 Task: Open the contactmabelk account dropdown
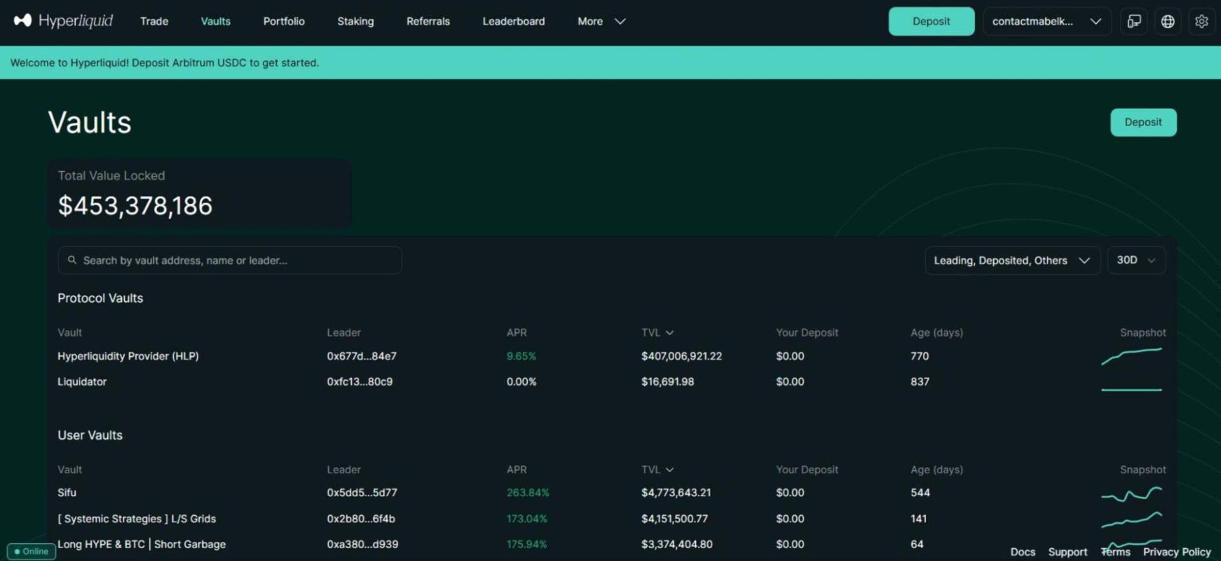click(x=1046, y=22)
